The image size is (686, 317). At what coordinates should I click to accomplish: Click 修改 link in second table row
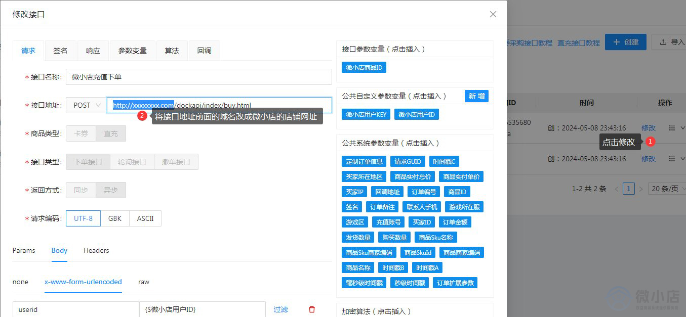649,159
